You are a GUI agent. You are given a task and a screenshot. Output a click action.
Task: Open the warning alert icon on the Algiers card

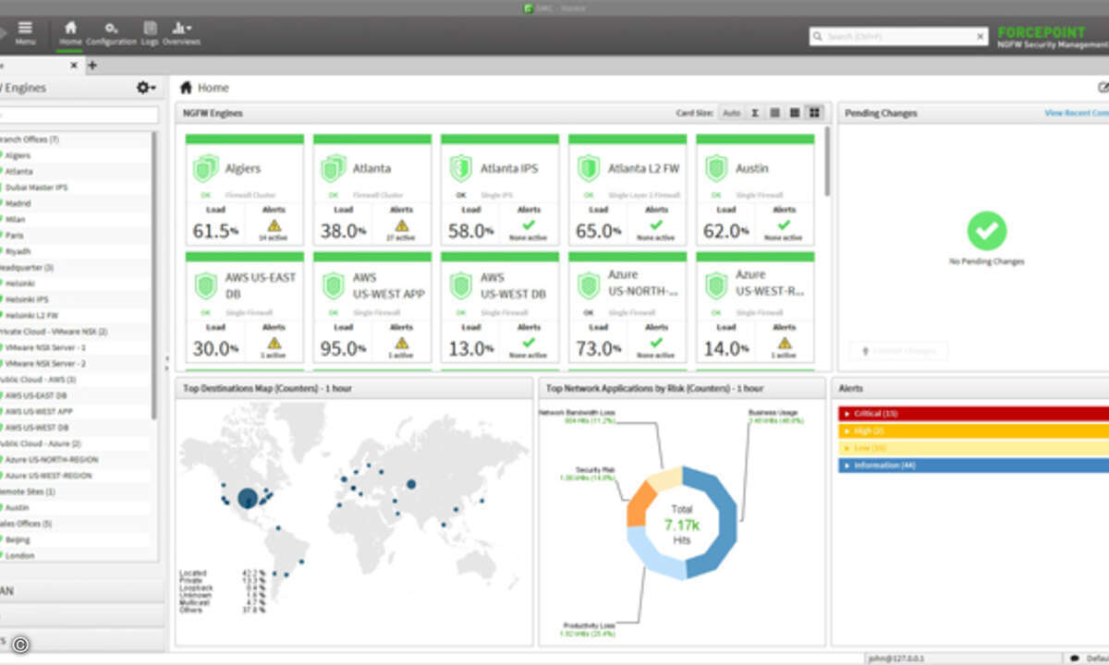pos(274,224)
